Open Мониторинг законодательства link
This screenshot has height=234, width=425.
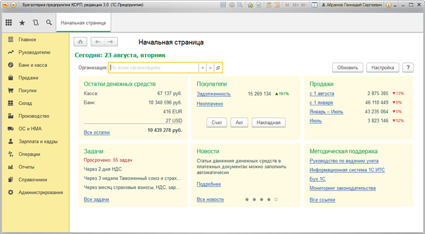pyautogui.click(x=343, y=188)
